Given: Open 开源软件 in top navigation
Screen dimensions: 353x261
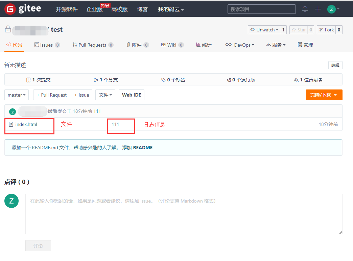Looking at the screenshot, I should 67,9.
